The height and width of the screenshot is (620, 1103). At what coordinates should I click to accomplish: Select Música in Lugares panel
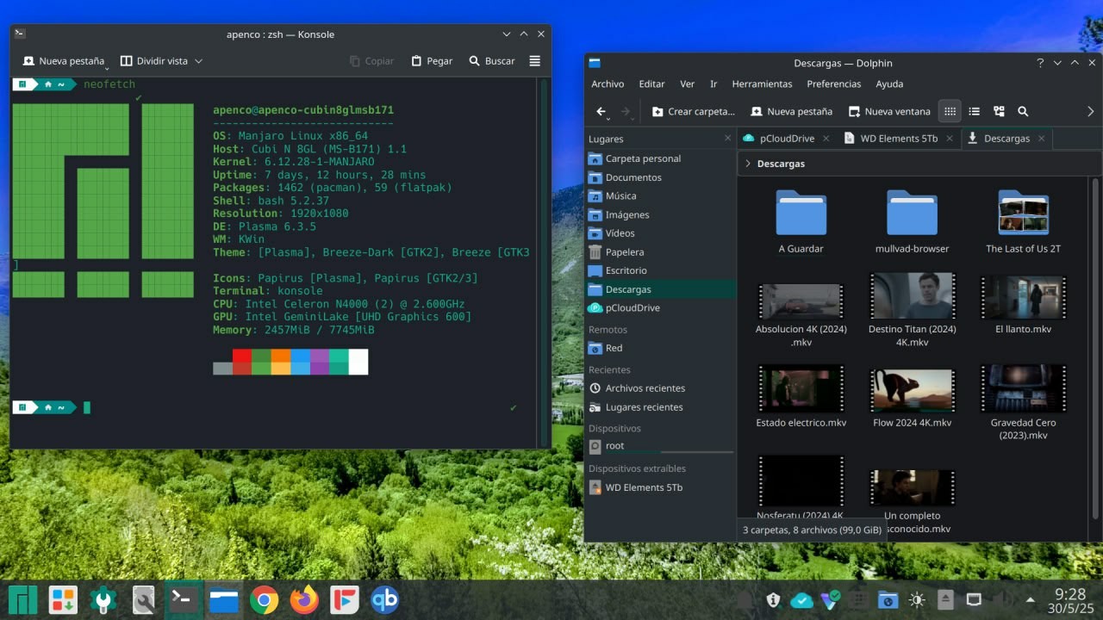pyautogui.click(x=659, y=196)
